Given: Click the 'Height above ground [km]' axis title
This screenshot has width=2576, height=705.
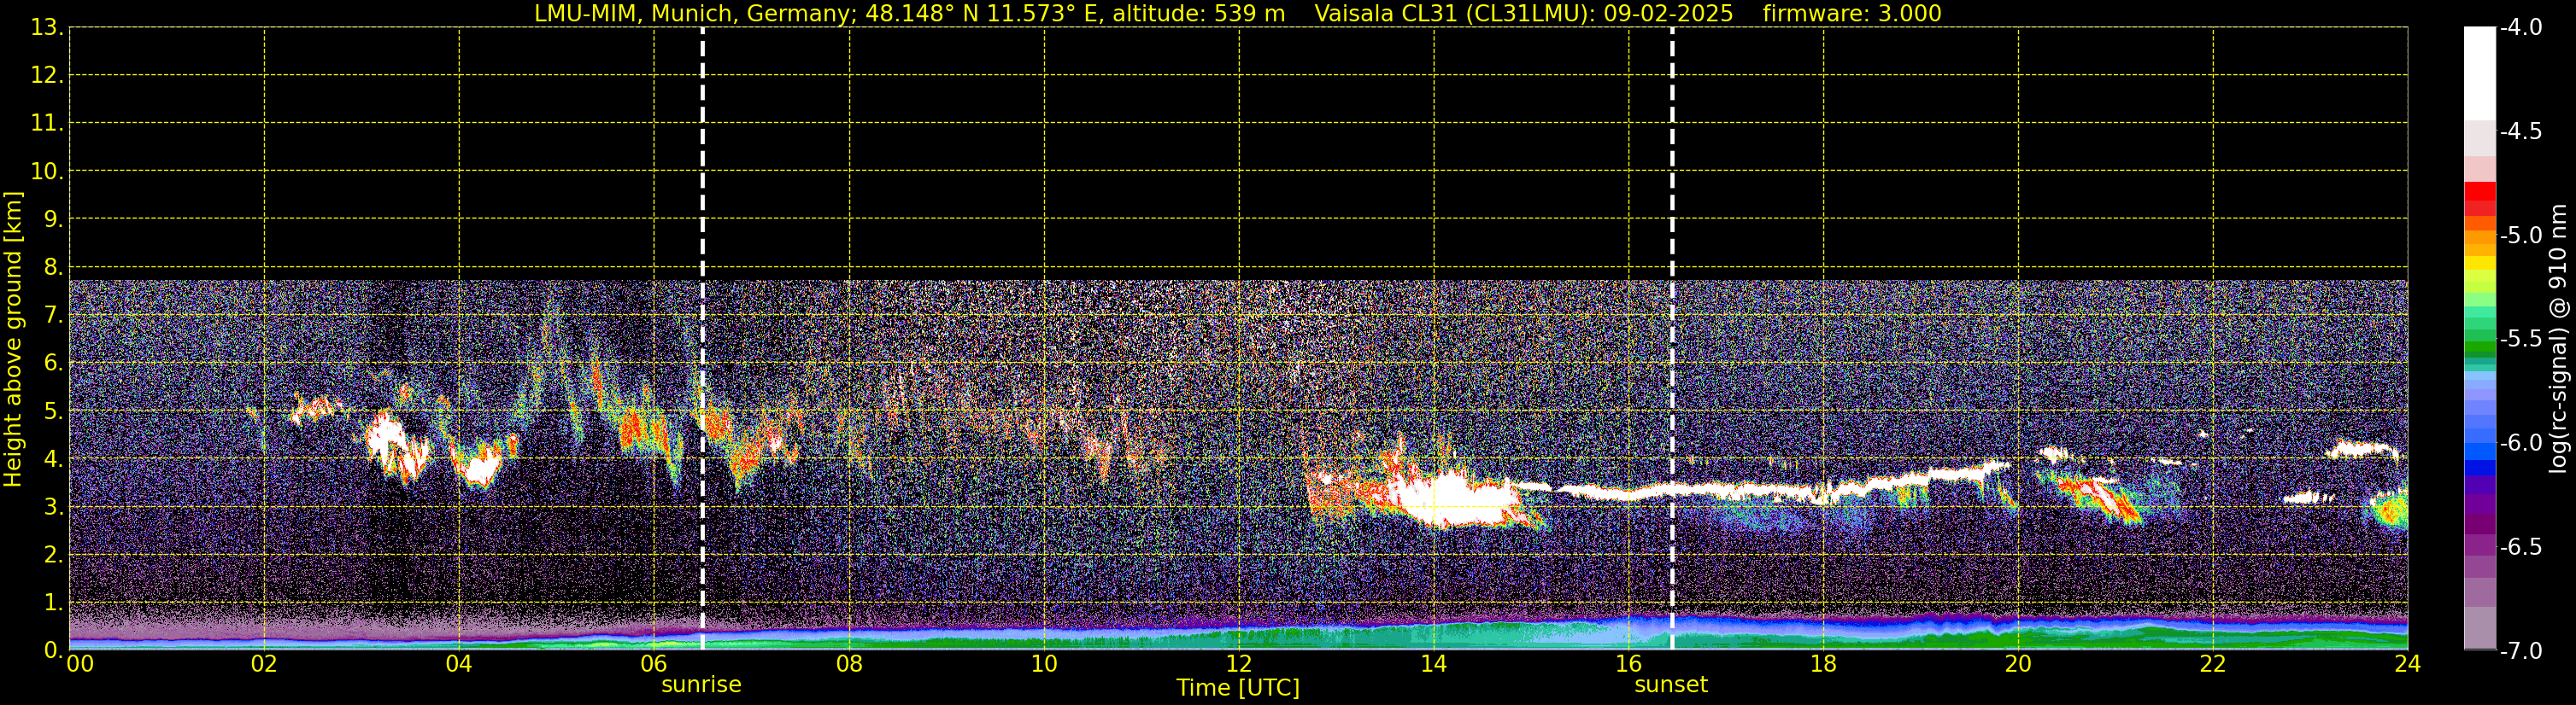Looking at the screenshot, I should [13, 340].
